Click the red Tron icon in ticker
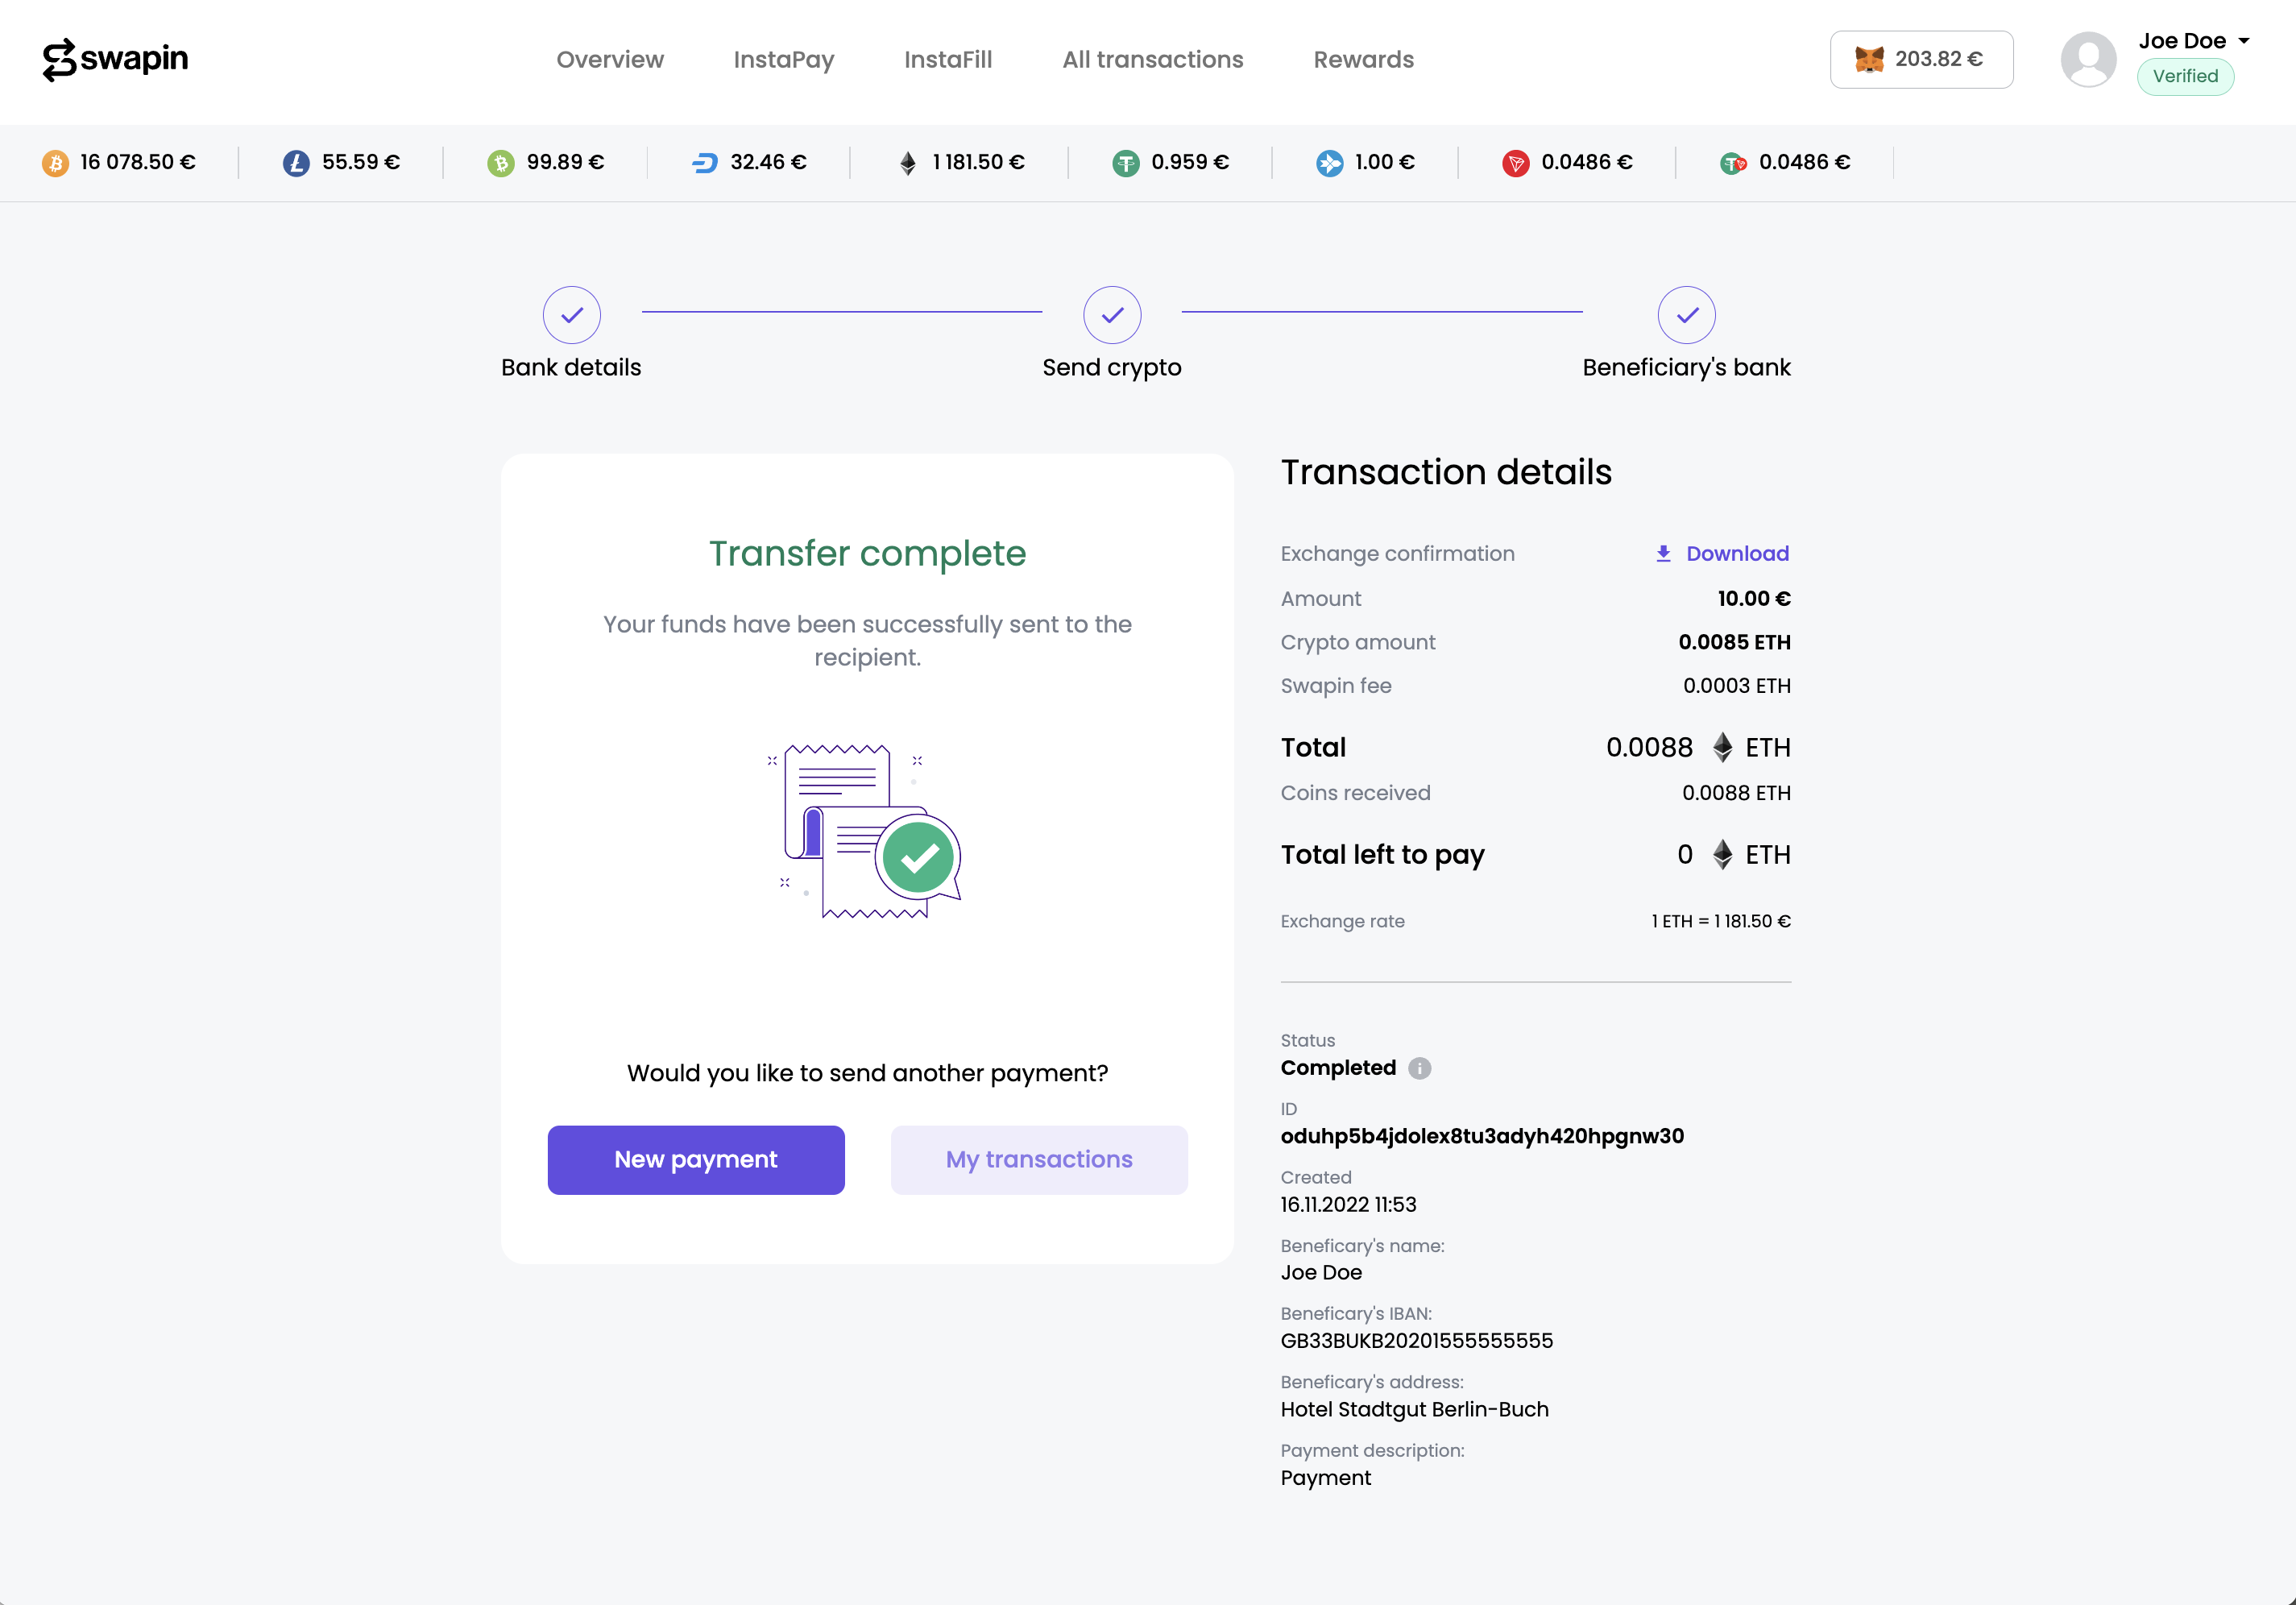This screenshot has width=2296, height=1605. [1516, 163]
